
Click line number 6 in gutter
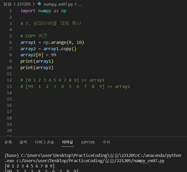coord(10,42)
